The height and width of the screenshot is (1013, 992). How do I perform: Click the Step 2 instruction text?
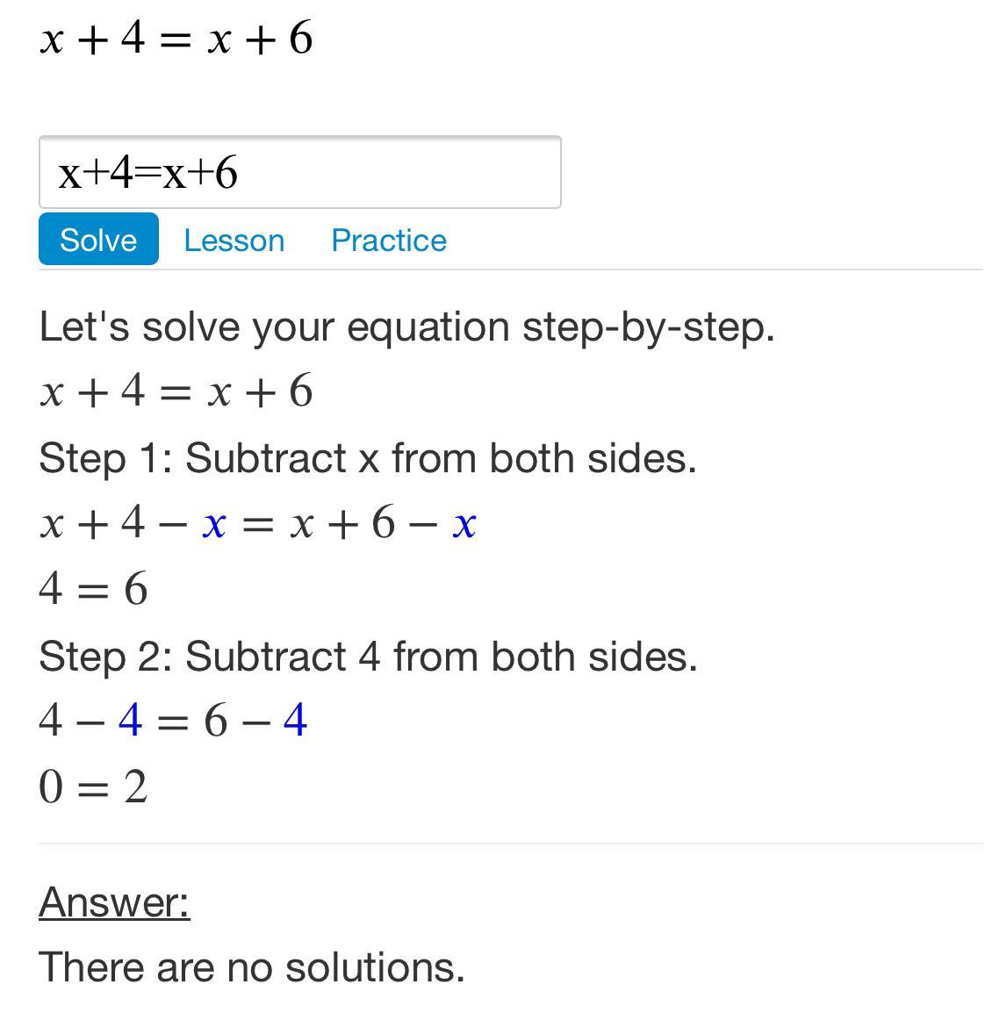click(368, 656)
